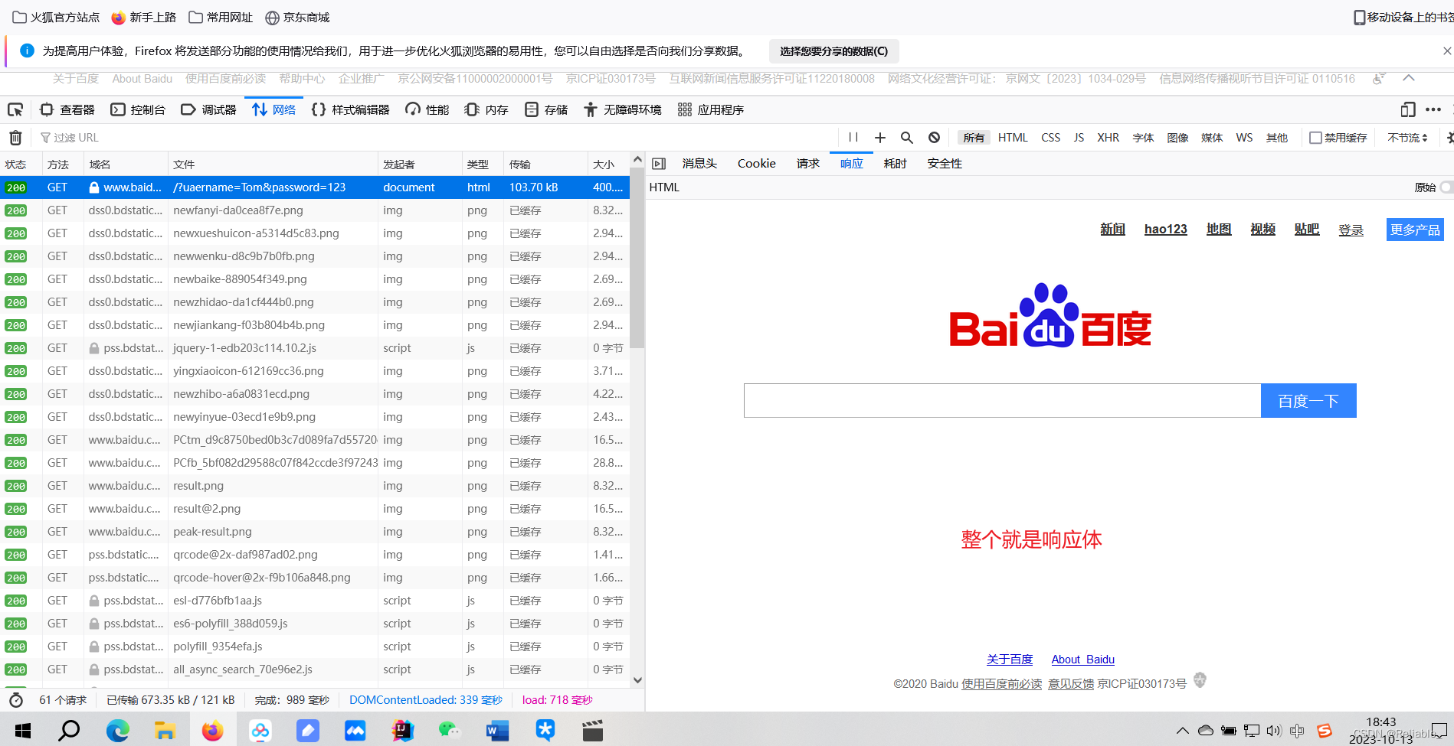
Task: Open network search with magnifier icon
Action: tap(907, 138)
